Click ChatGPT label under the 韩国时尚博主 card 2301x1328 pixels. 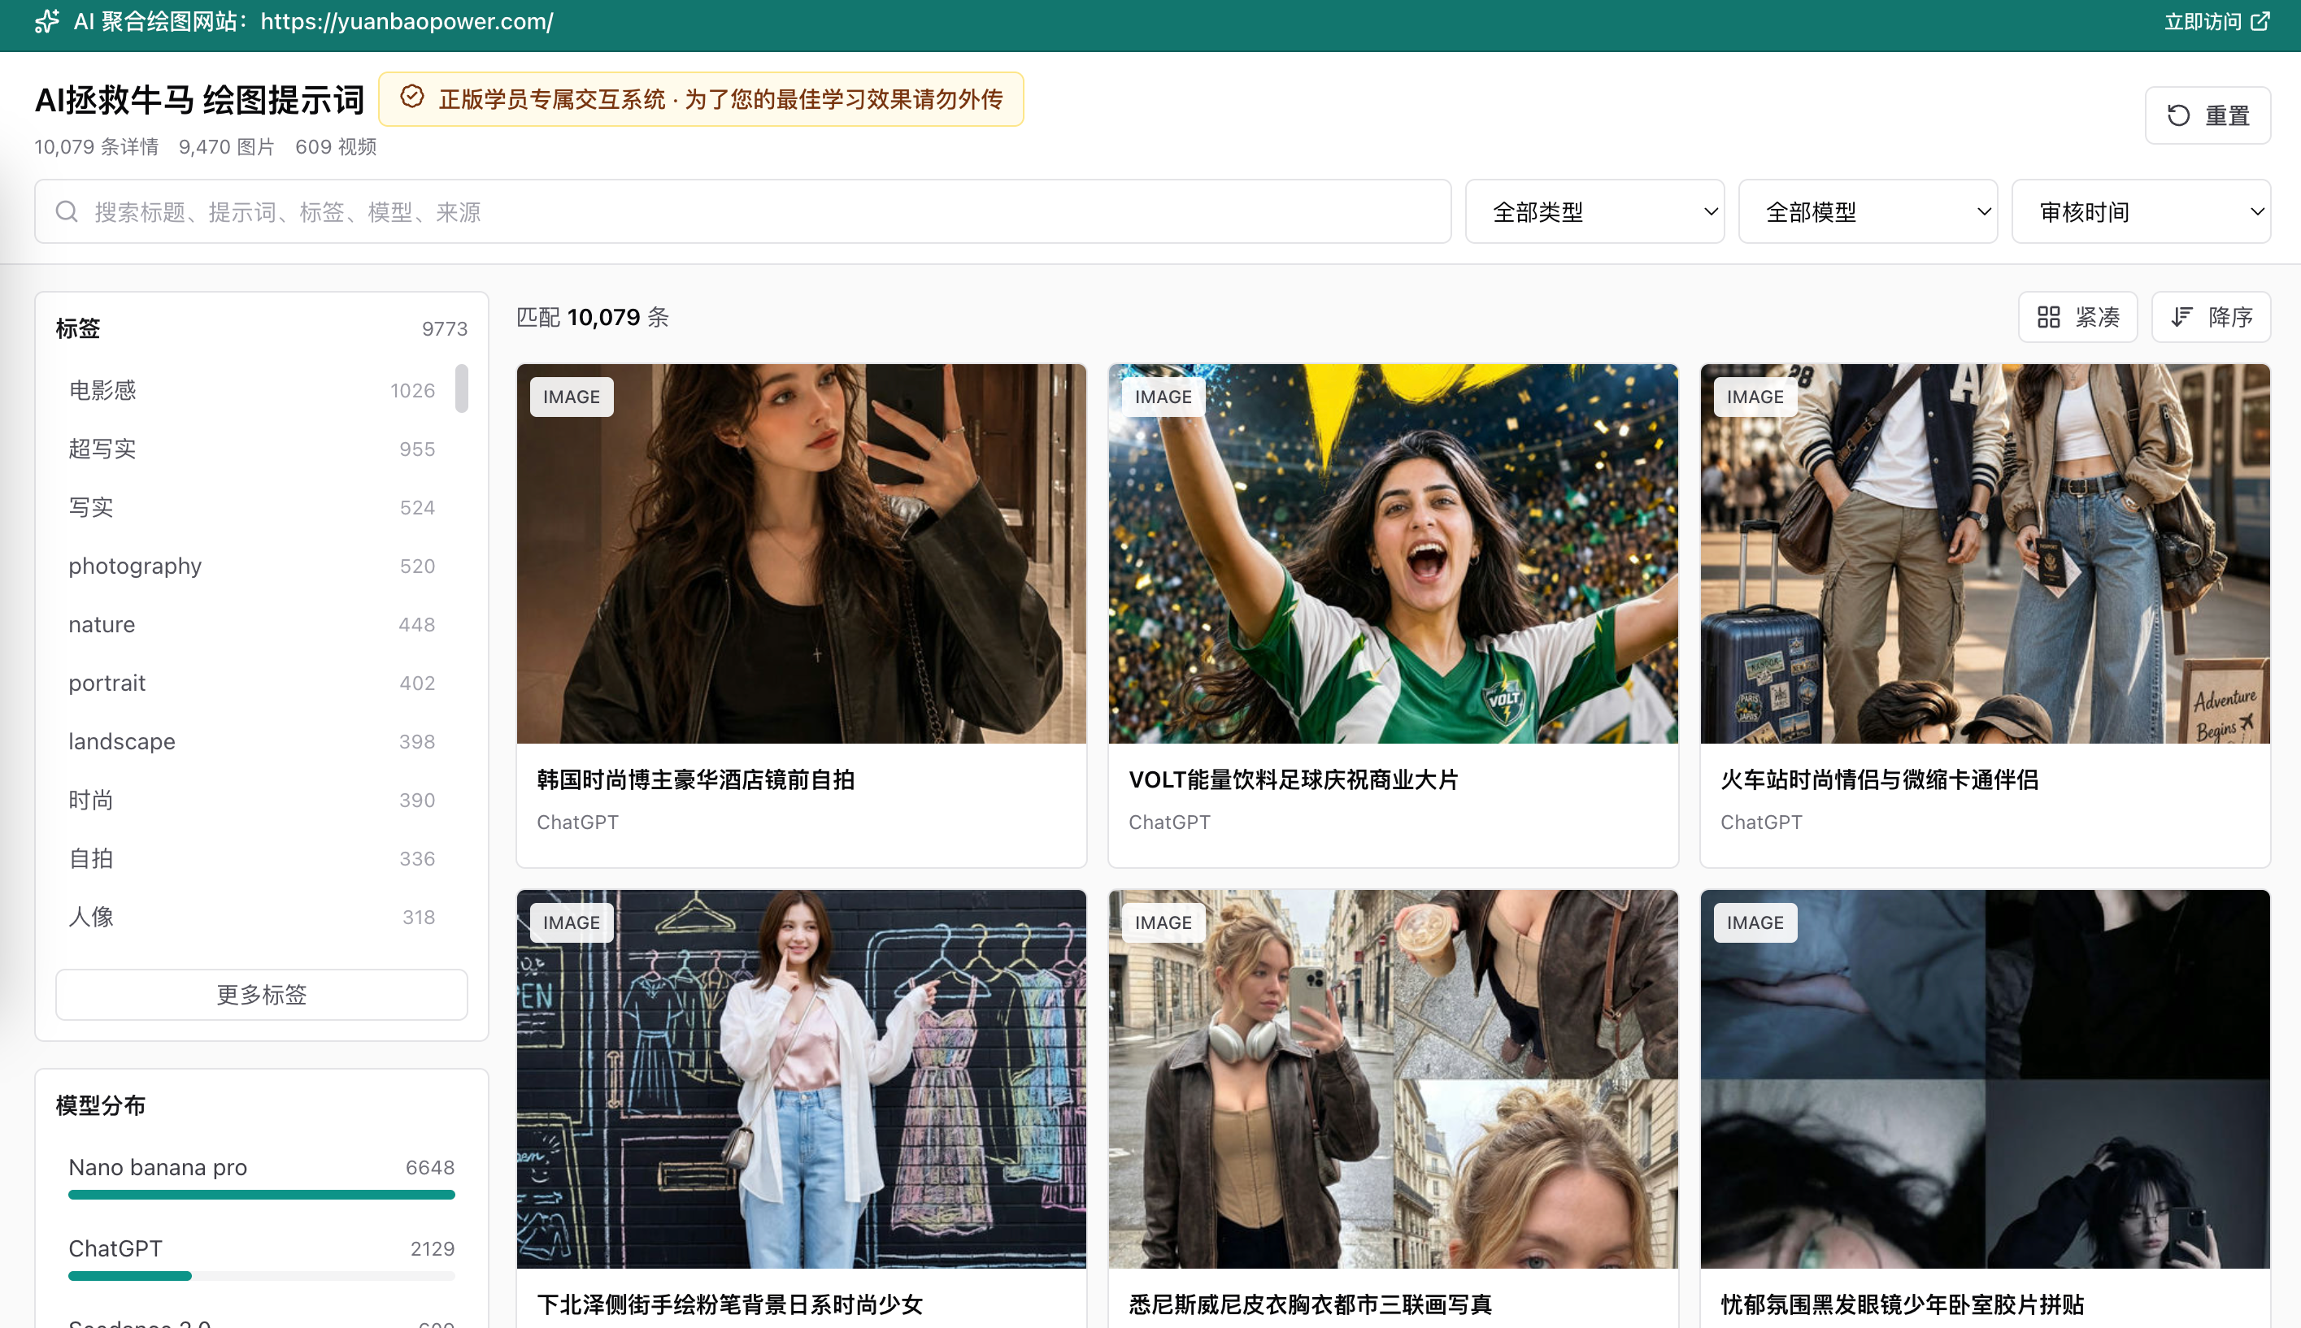pyautogui.click(x=577, y=822)
